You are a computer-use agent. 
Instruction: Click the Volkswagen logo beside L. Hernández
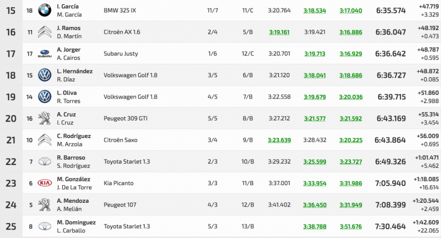(x=44, y=75)
